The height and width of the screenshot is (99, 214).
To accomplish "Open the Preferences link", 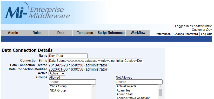I will tap(162, 34).
